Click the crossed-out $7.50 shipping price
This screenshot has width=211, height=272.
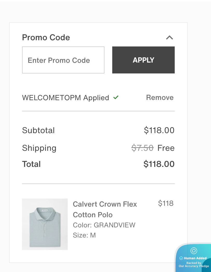[x=142, y=148]
